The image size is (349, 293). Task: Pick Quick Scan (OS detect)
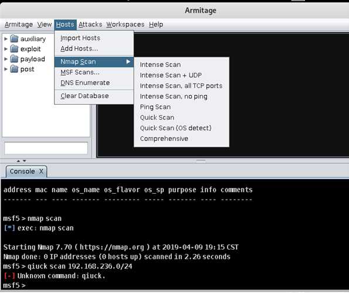pos(181,128)
